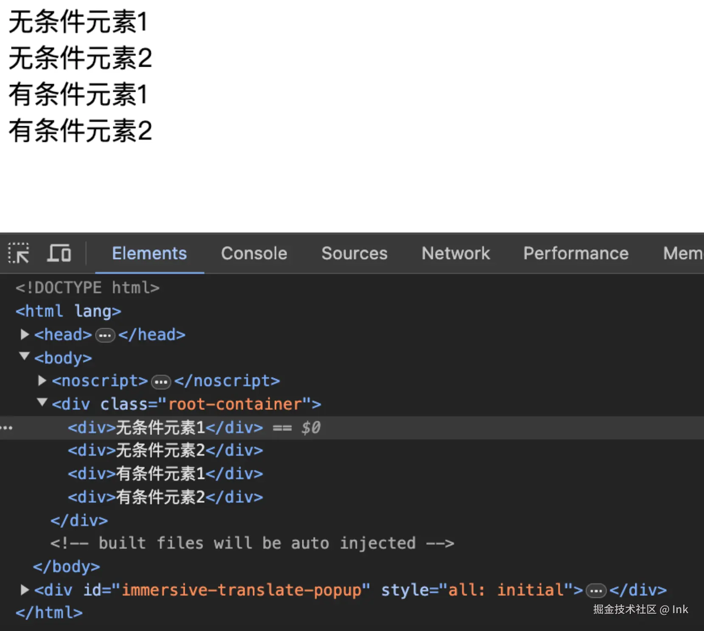
Task: Select the 有条件元素2 div node
Action: point(165,497)
